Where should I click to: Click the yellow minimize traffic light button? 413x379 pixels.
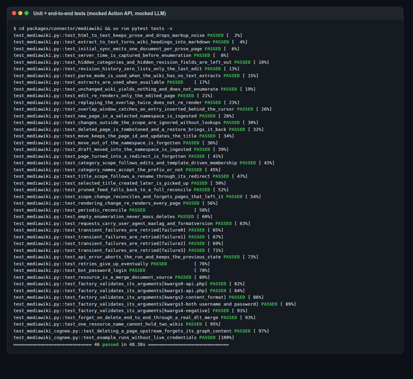pos(20,13)
